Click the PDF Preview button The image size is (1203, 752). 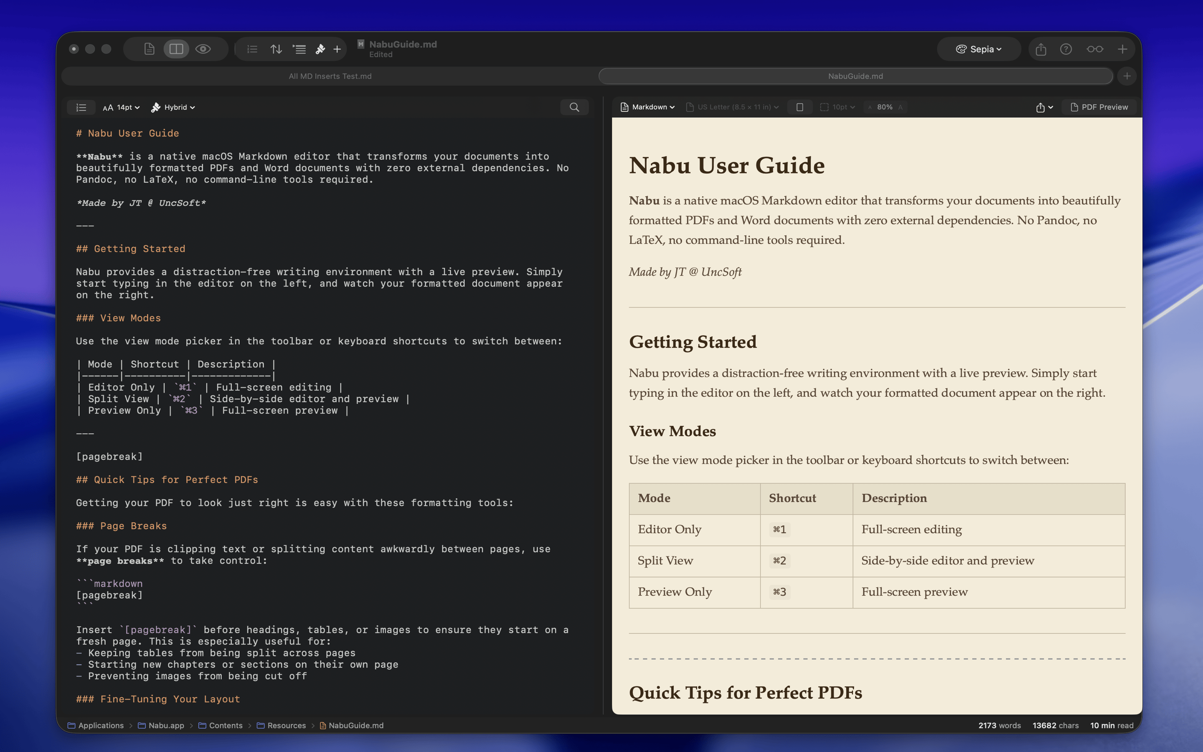tap(1099, 107)
